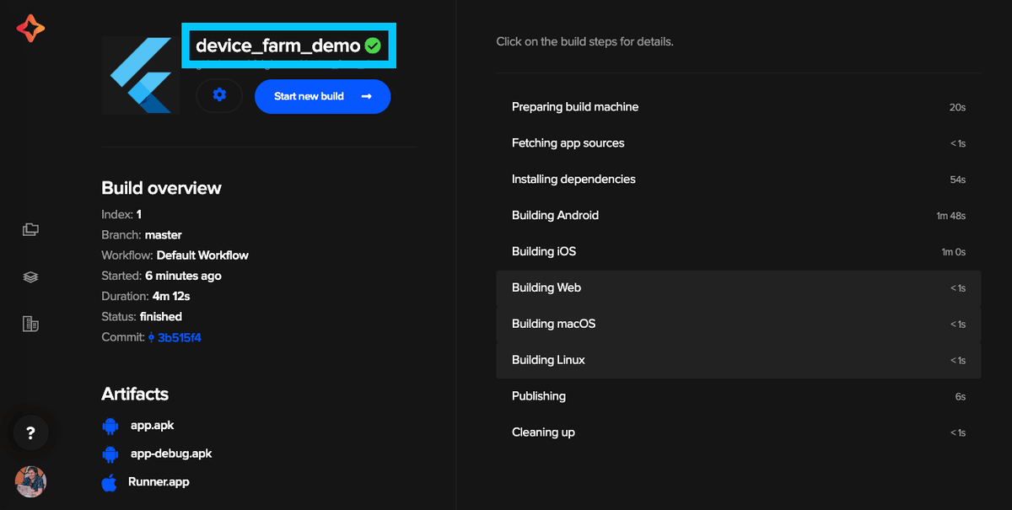Expand the Building Android build step

click(x=738, y=215)
